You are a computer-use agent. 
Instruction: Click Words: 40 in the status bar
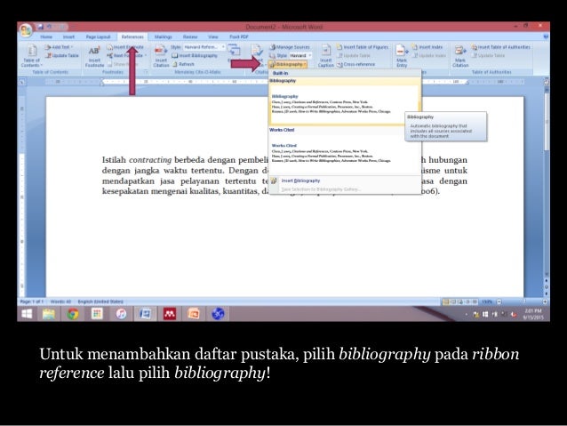60,301
